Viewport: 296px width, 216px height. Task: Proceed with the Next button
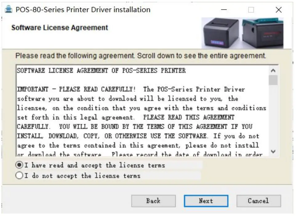coord(206,201)
